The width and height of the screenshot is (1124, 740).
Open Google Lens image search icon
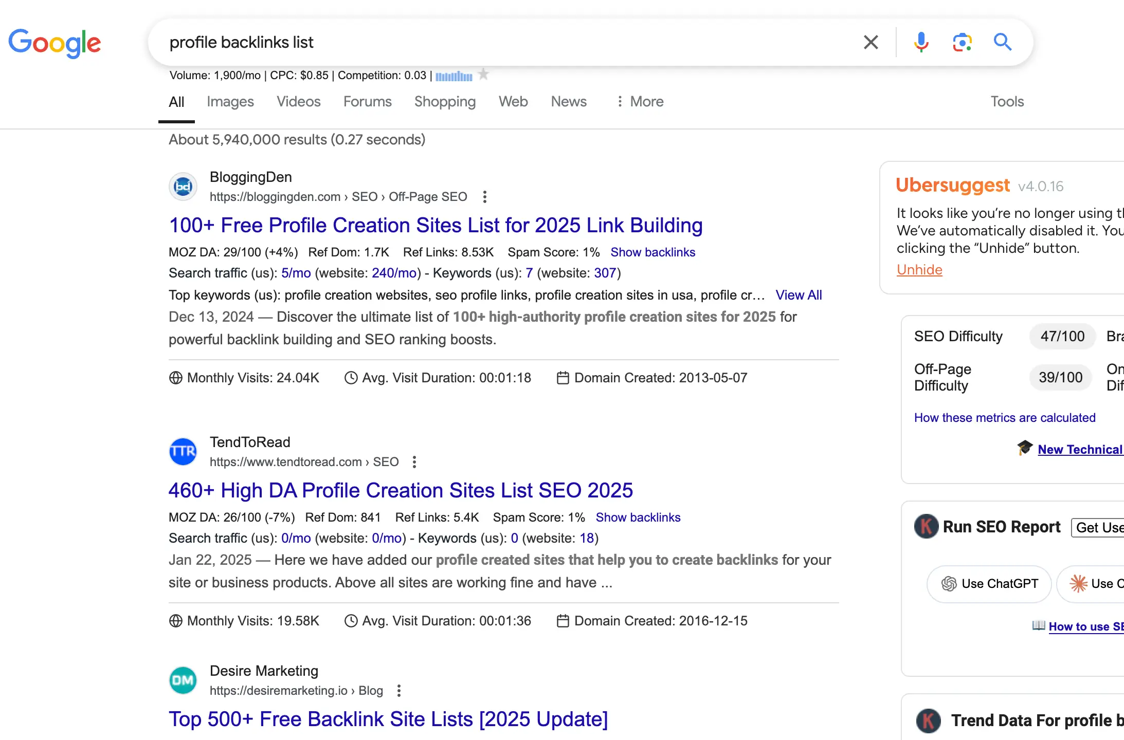(962, 42)
